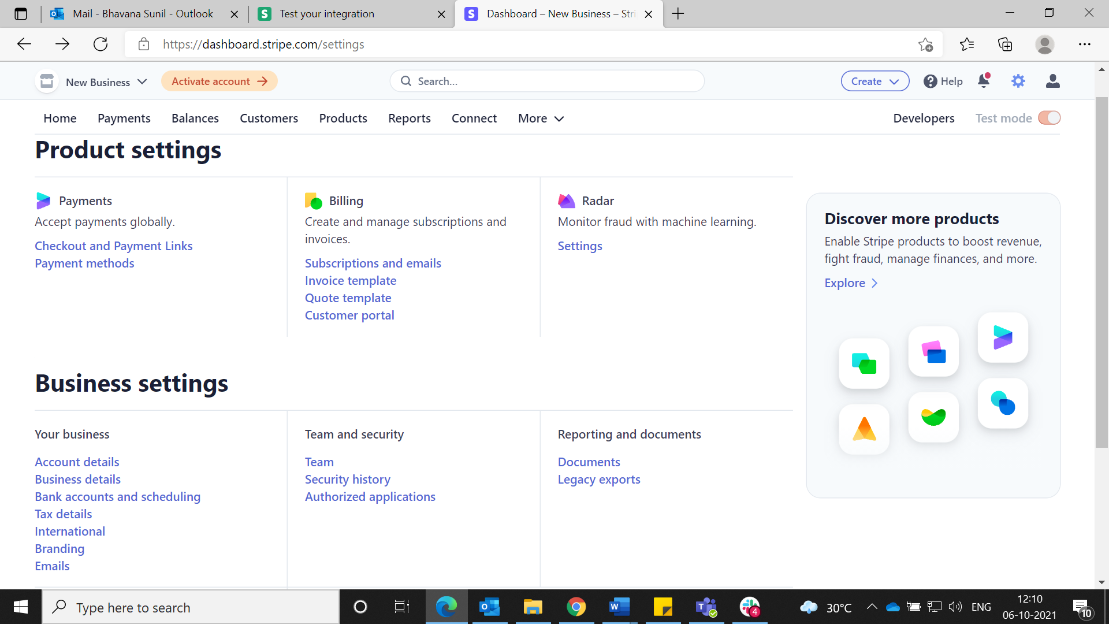Open the Customers navigation item

point(269,118)
